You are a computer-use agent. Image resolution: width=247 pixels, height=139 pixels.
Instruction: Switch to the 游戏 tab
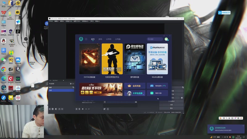tap(100, 39)
